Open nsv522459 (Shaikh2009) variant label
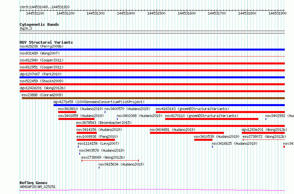Screen dimensions: 294x194 pos(42,81)
